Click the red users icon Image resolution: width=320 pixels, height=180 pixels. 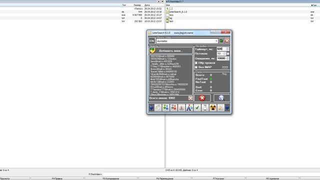coord(173,107)
